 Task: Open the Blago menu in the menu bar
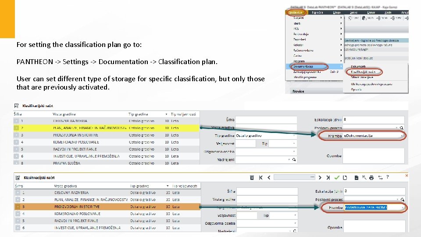(337, 12)
